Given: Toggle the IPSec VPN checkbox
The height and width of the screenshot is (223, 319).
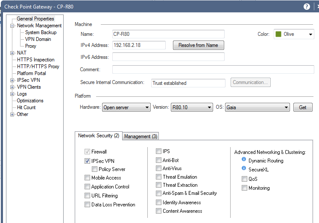Looking at the screenshot, I should (x=87, y=161).
